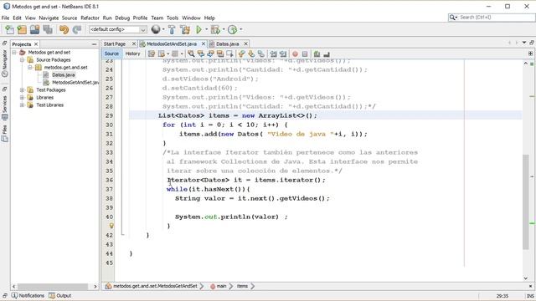Image resolution: width=536 pixels, height=301 pixels.
Task: Click the Previous Bookmark icon
Action: coord(242,54)
